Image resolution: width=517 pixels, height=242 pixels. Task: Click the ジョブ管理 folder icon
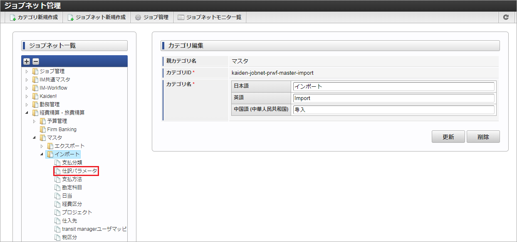click(x=35, y=71)
